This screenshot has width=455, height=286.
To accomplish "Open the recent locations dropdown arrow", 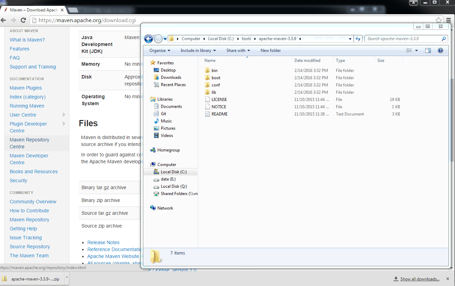I will pyautogui.click(x=165, y=39).
